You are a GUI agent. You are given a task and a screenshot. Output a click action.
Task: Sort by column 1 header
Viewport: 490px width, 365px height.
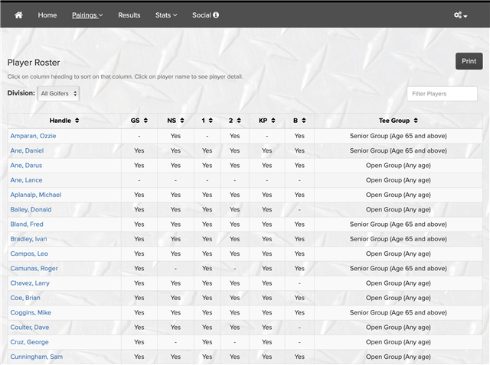coord(207,121)
